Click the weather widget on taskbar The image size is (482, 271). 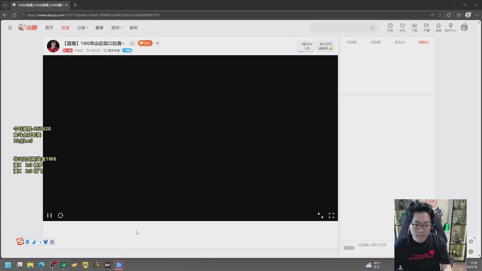[373, 265]
